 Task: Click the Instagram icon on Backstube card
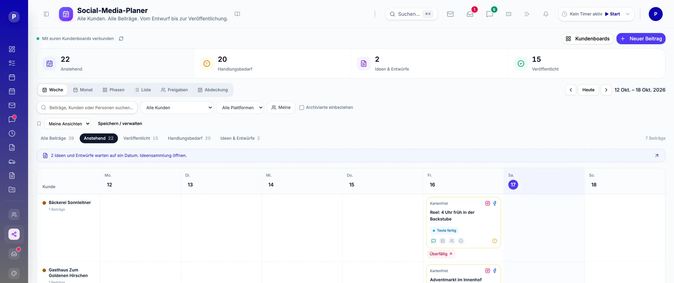[488, 203]
